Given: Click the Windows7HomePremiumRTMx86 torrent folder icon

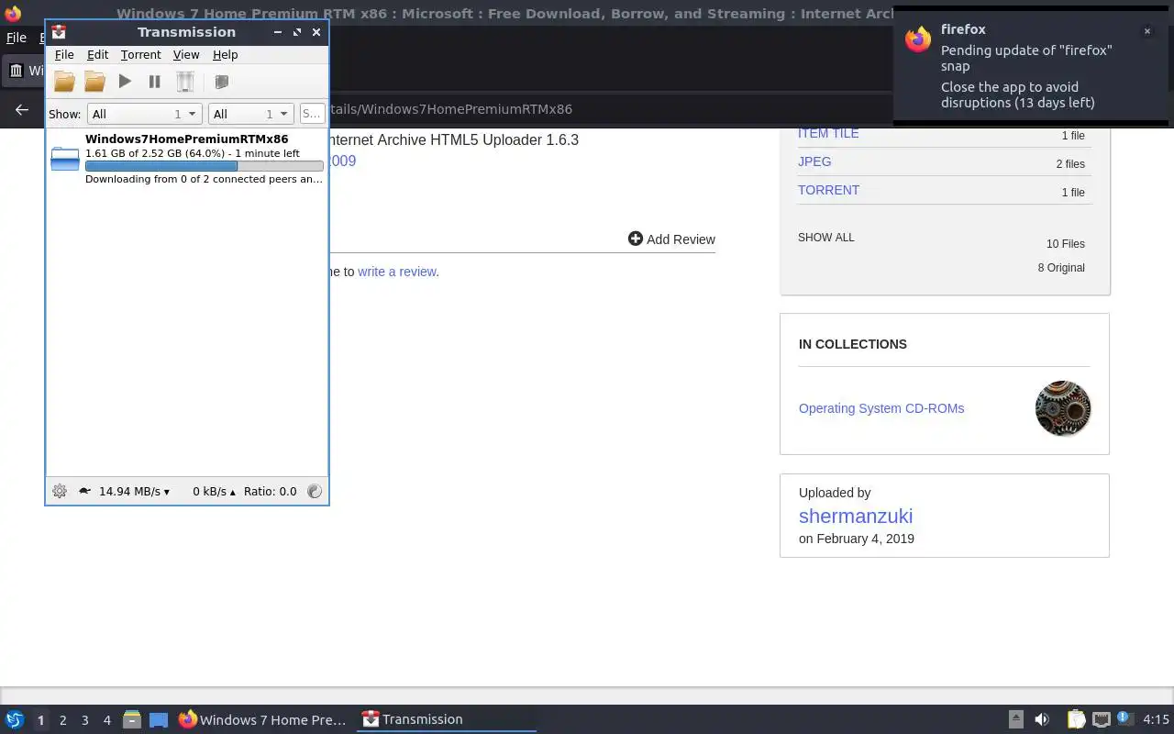Looking at the screenshot, I should pos(65,159).
